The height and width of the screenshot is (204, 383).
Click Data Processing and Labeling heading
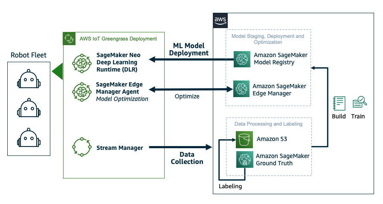tap(268, 124)
